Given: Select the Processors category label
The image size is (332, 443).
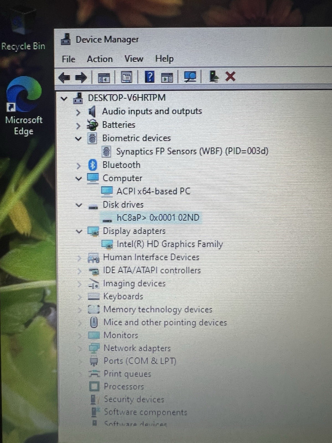Looking at the screenshot, I should (124, 386).
